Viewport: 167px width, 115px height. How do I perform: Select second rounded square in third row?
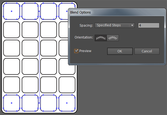click(30, 48)
